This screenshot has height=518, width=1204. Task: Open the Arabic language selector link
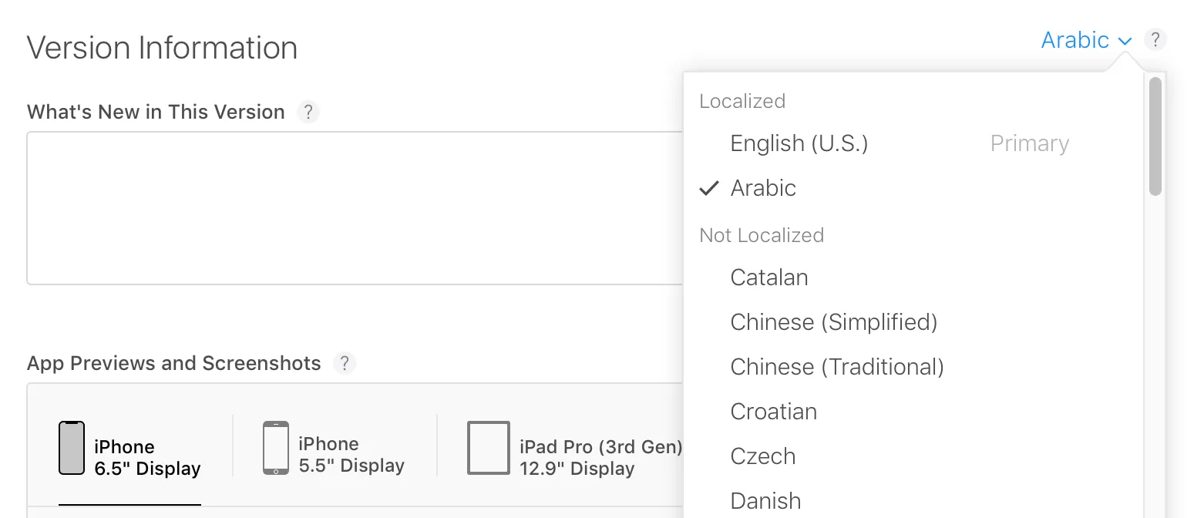point(1075,40)
